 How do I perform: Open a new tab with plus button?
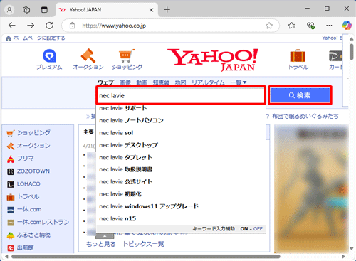click(x=167, y=10)
